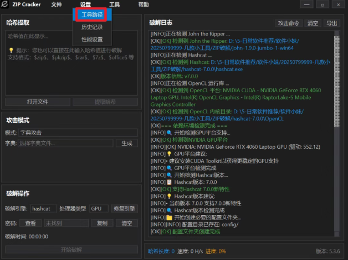
Task: Open the 工具 menu
Action: point(114,4)
